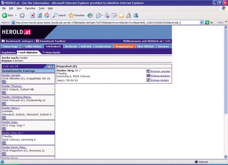
Task: Print page with the printer icon
Action: 107,15
